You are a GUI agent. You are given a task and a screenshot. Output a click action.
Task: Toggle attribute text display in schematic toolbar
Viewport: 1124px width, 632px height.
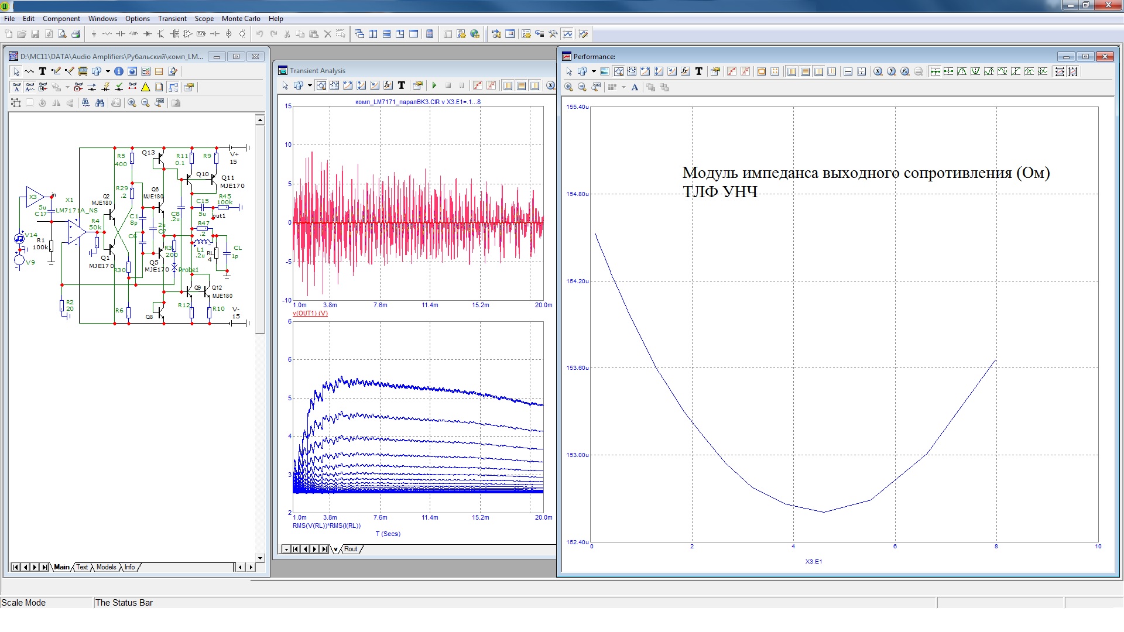coord(16,87)
